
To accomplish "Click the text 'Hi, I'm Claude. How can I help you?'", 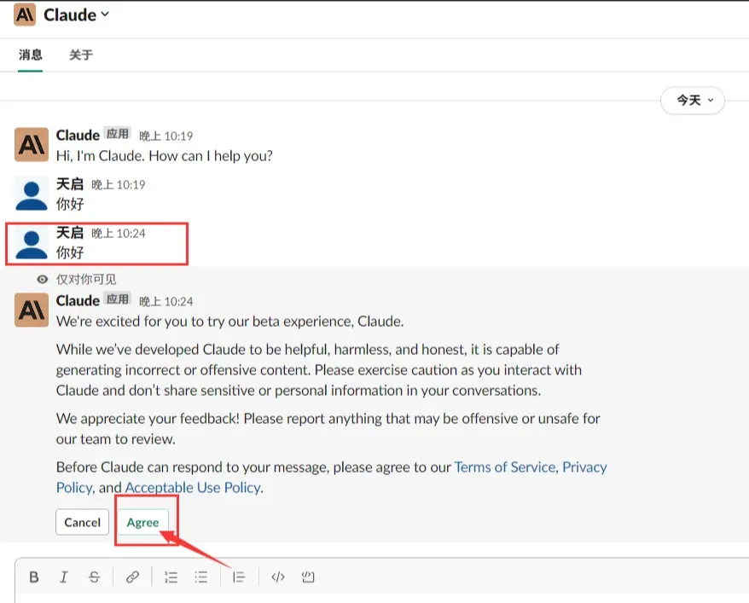I will click(165, 155).
